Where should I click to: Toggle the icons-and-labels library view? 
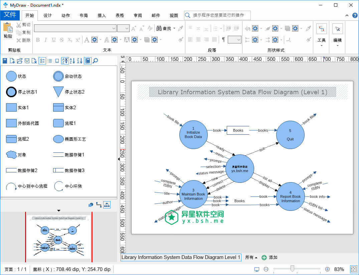(x=42, y=60)
